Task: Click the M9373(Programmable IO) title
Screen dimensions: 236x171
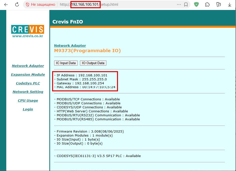Action: pyautogui.click(x=87, y=51)
